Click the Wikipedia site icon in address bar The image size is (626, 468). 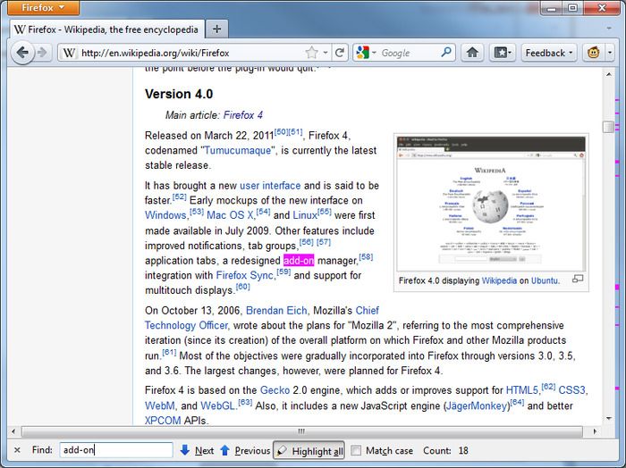point(69,53)
